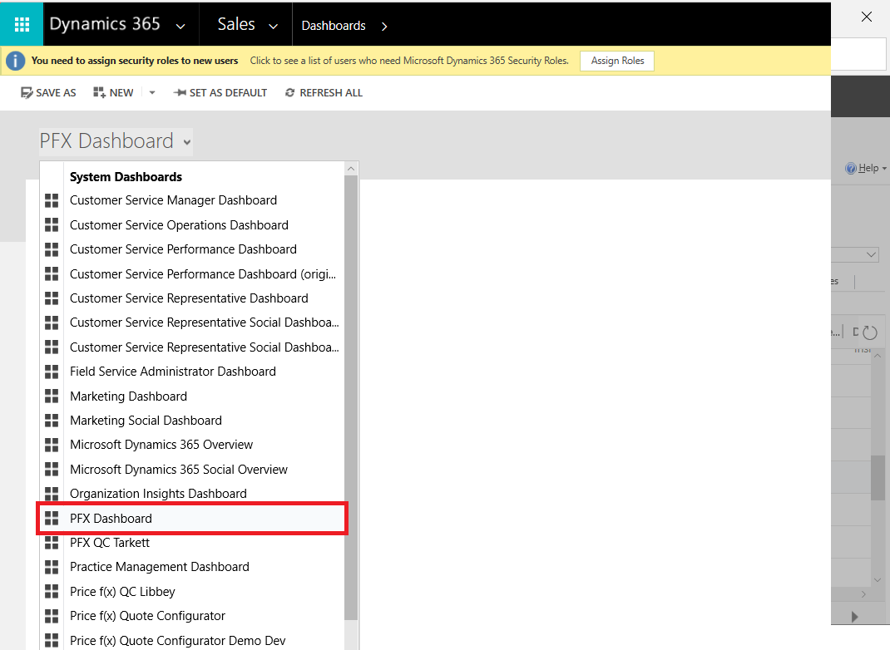The width and height of the screenshot is (890, 650).
Task: Click the Marketing Dashboard grid icon
Action: coord(52,396)
